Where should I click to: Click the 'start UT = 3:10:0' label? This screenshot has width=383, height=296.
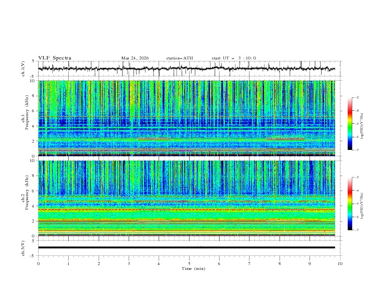234,58
